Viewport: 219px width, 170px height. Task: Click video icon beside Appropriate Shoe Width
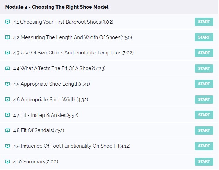(7, 100)
